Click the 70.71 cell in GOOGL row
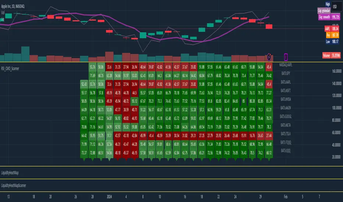The width and height of the screenshot is (343, 202). [x=269, y=118]
